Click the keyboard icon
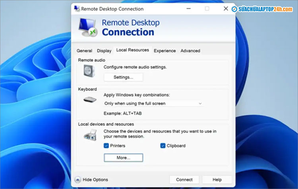 (x=90, y=99)
